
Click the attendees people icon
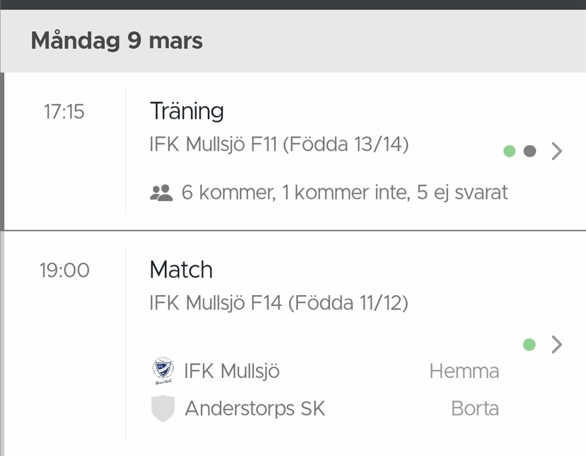point(161,193)
